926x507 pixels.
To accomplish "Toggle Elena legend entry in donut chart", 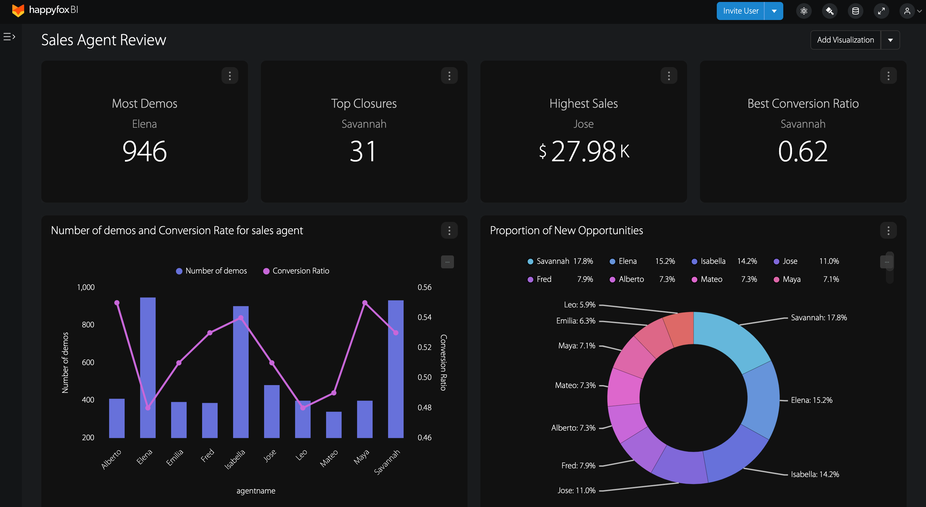I will 643,261.
